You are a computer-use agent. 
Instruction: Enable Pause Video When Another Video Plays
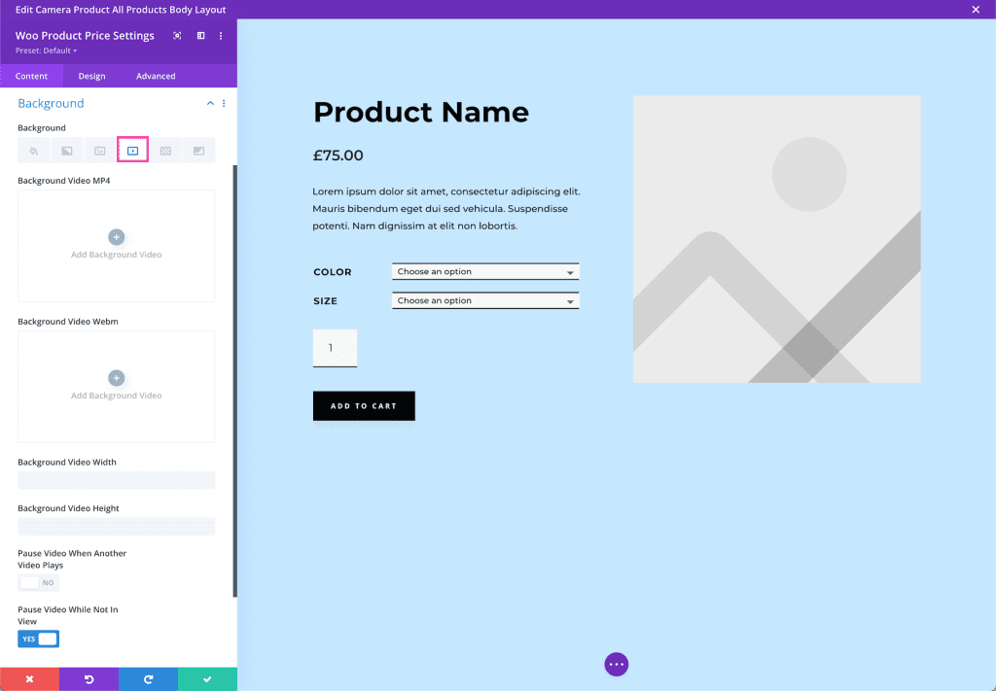tap(38, 582)
